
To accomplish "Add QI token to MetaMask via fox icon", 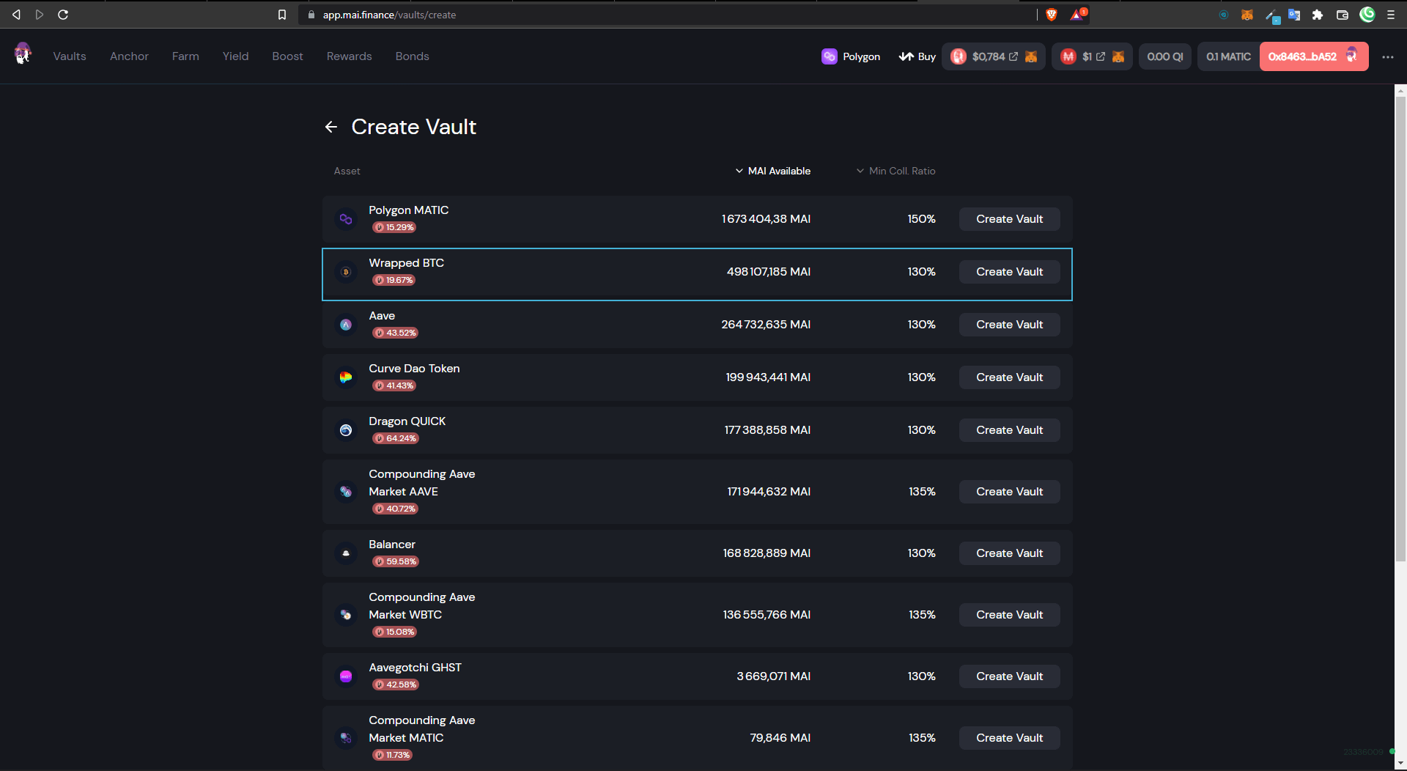I will coord(1031,56).
